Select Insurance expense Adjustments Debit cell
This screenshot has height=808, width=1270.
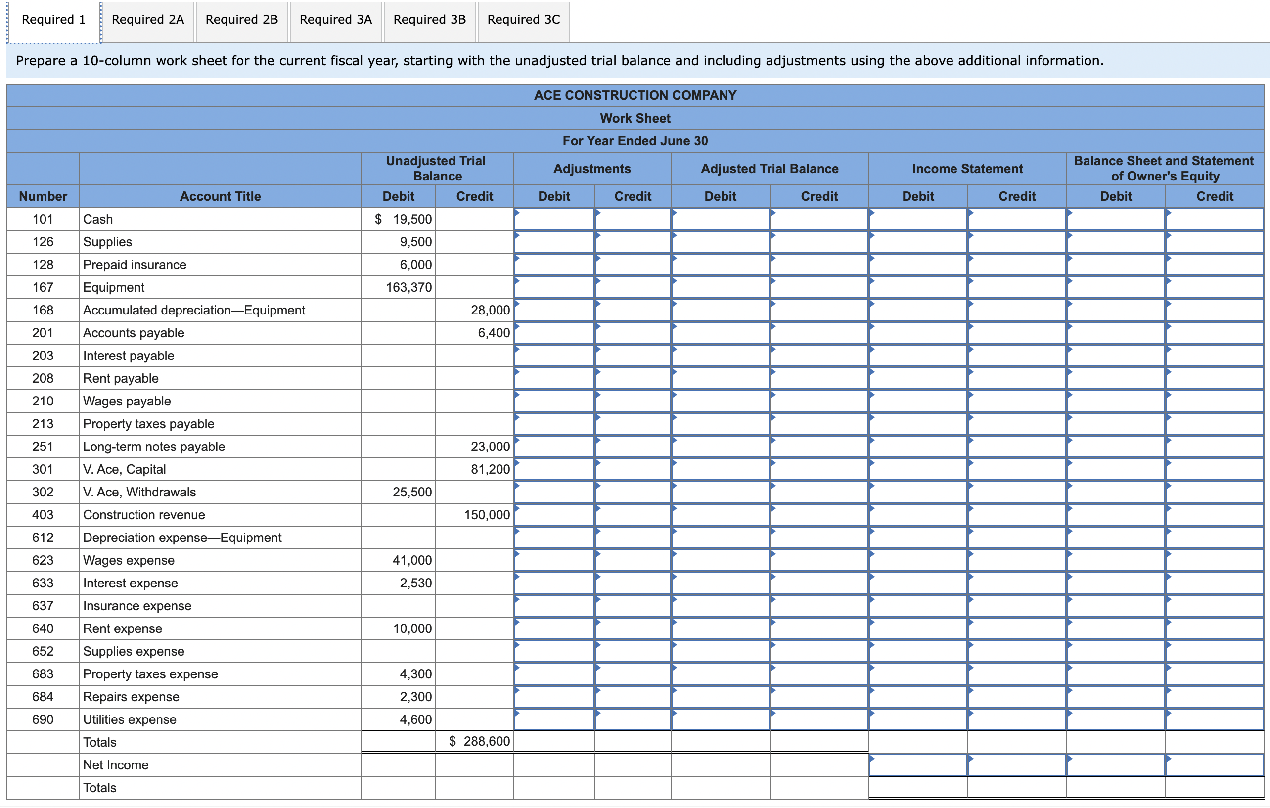554,606
